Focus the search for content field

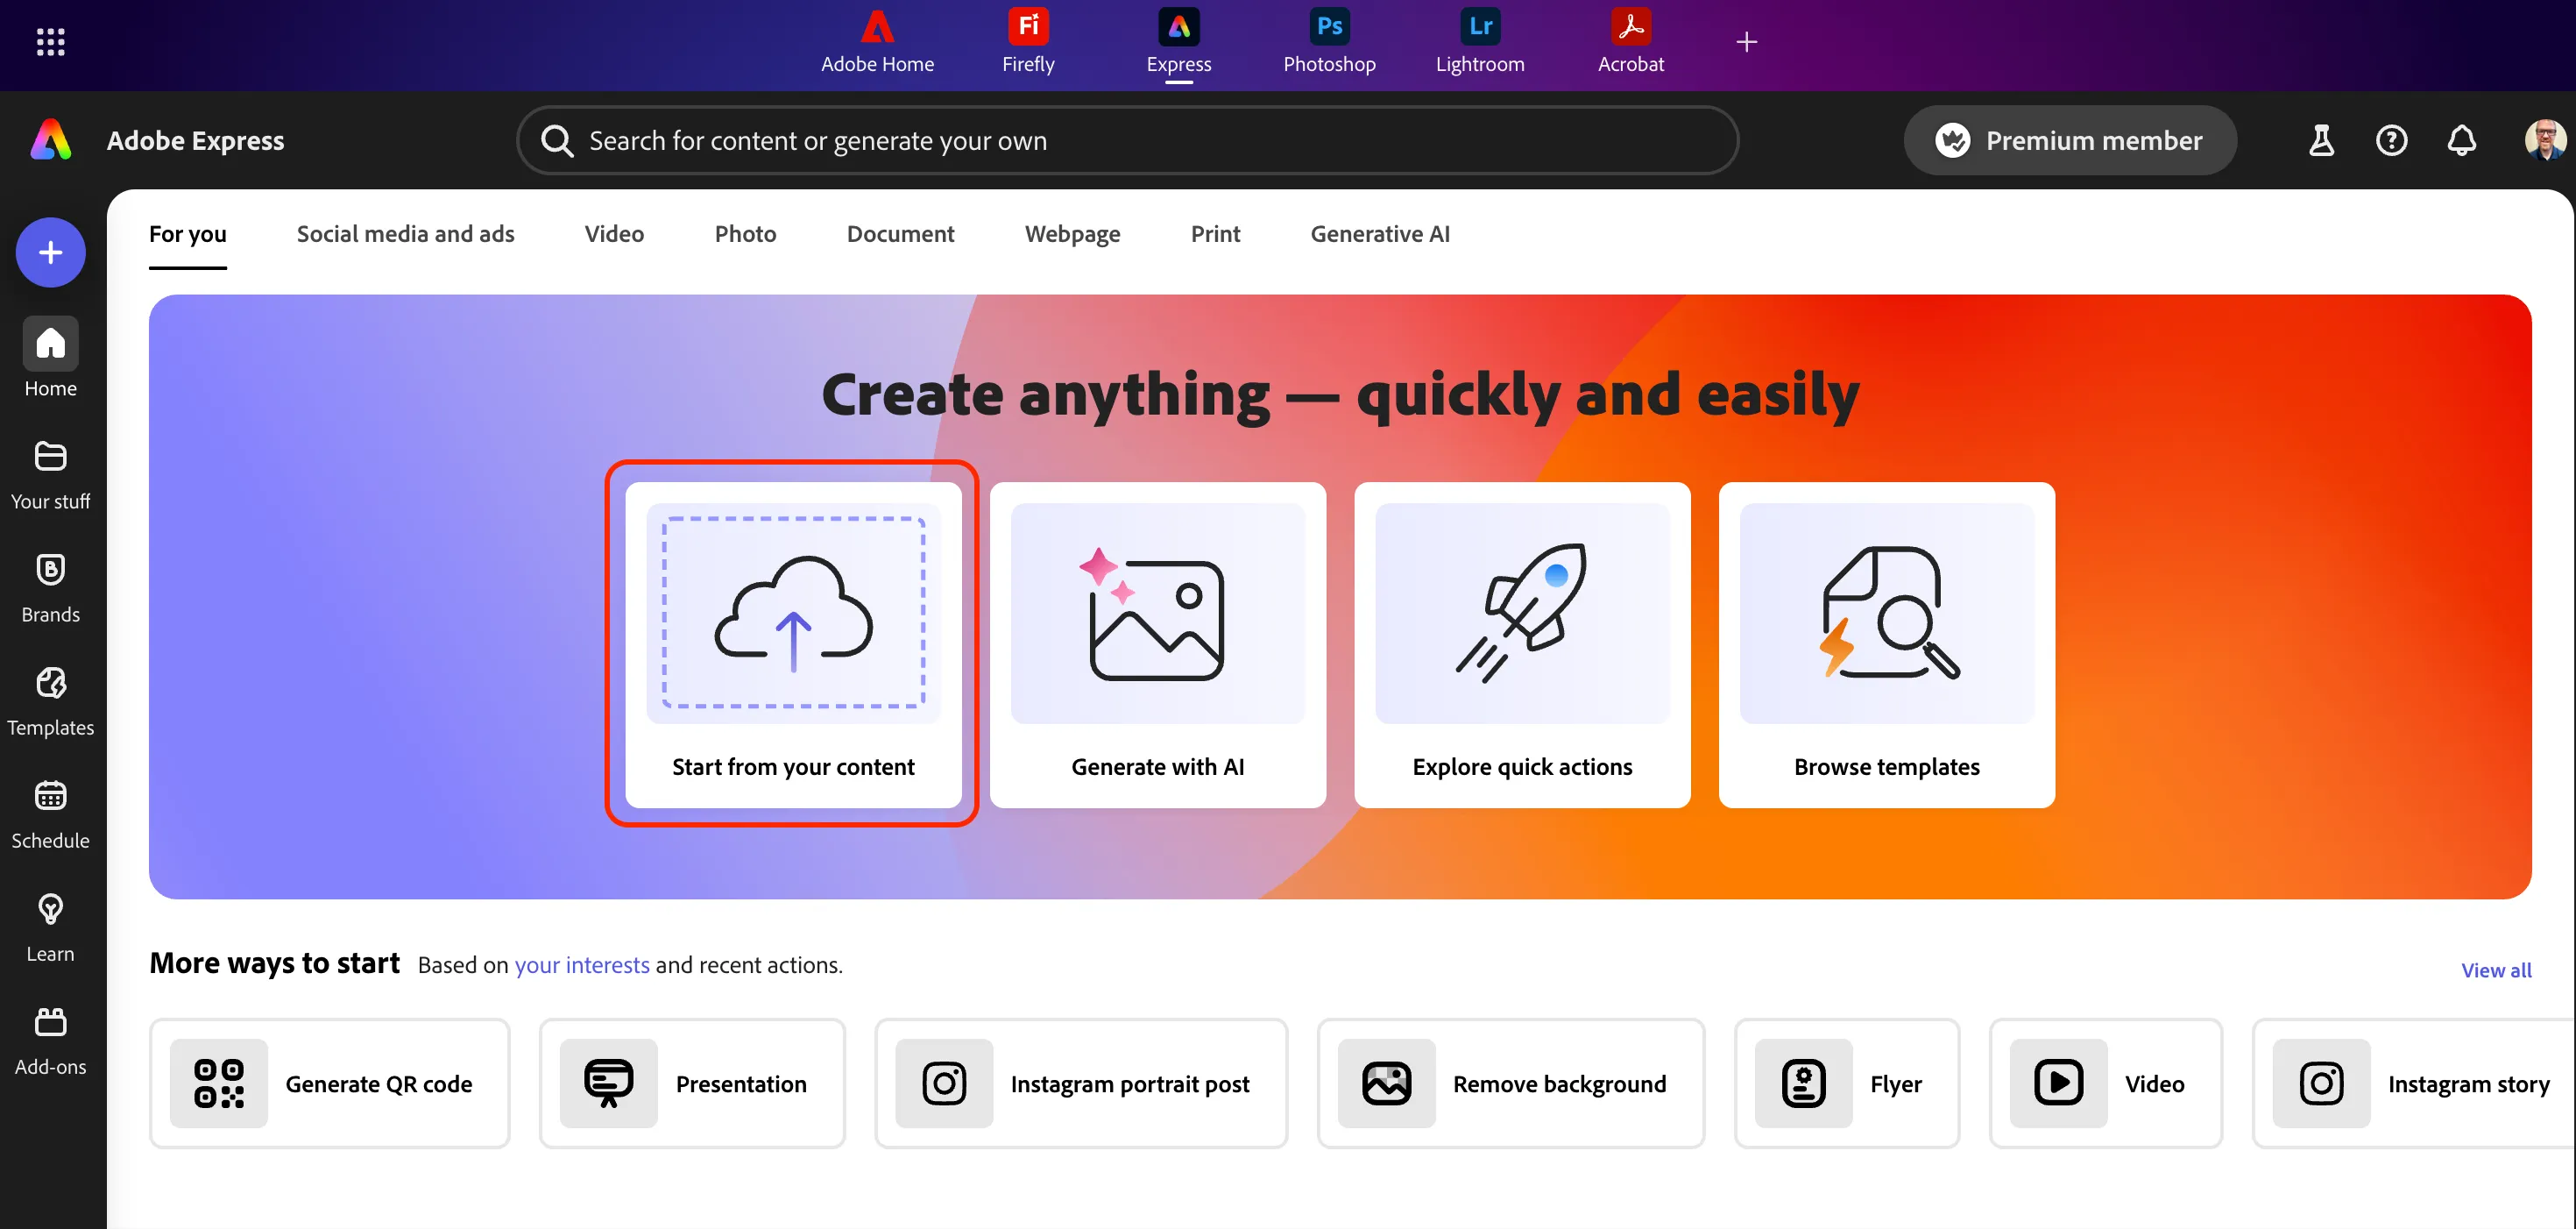pos(1127,140)
